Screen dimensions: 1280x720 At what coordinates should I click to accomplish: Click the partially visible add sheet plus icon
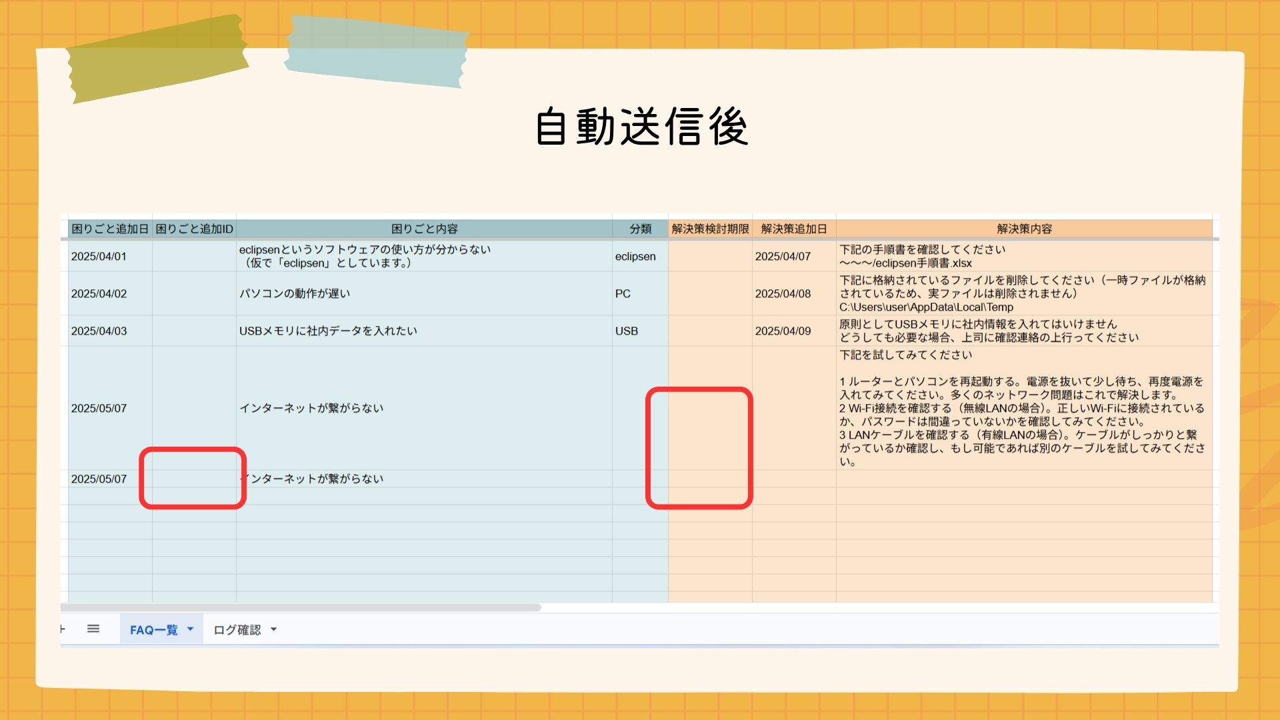pyautogui.click(x=63, y=629)
